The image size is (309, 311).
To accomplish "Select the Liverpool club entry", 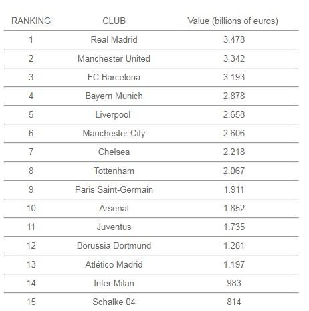I will (113, 115).
